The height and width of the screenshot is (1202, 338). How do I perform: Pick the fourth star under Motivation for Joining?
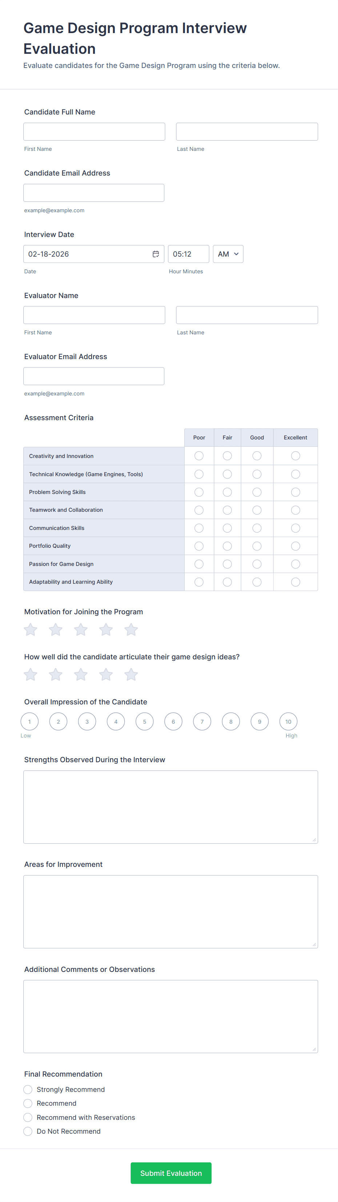click(106, 630)
